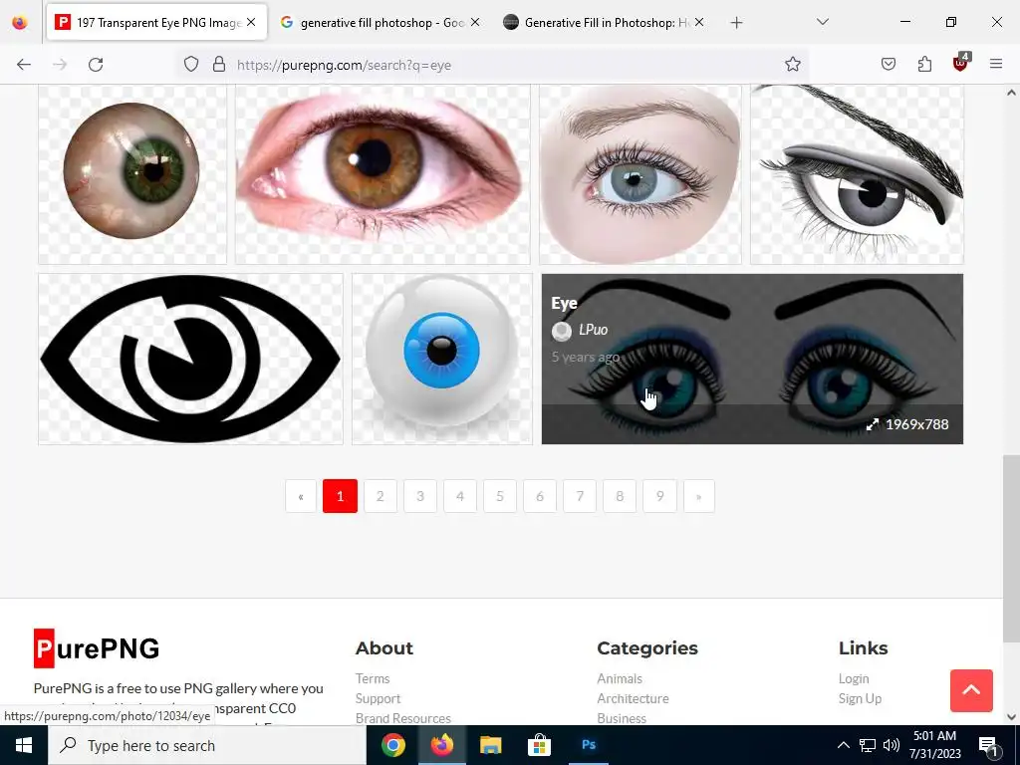Open the blue glass eyeball image
The image size is (1020, 765).
coord(442,359)
